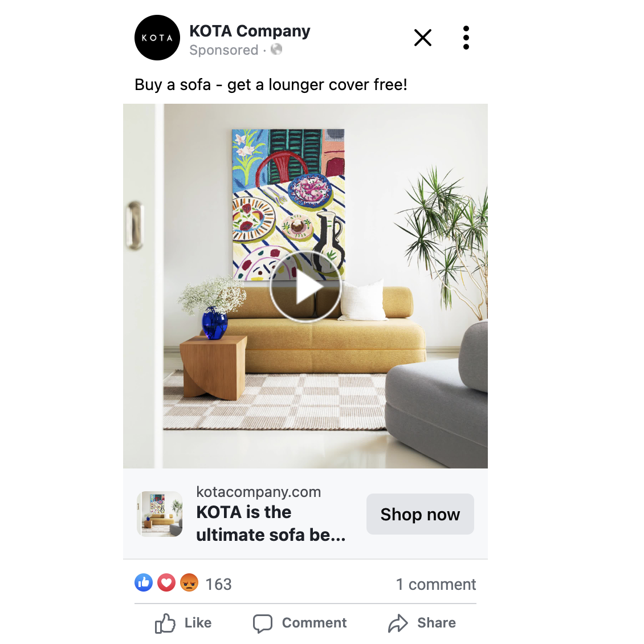Click the Shop now button
Image resolution: width=644 pixels, height=644 pixels.
(x=420, y=514)
